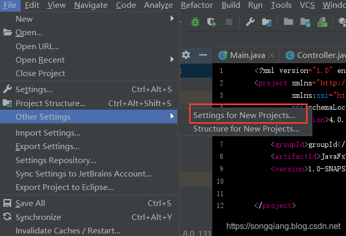Select New in File menu
The image size is (346, 236).
pos(90,19)
